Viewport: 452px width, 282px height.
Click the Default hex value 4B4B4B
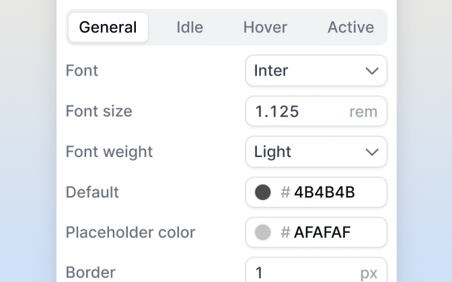point(324,192)
